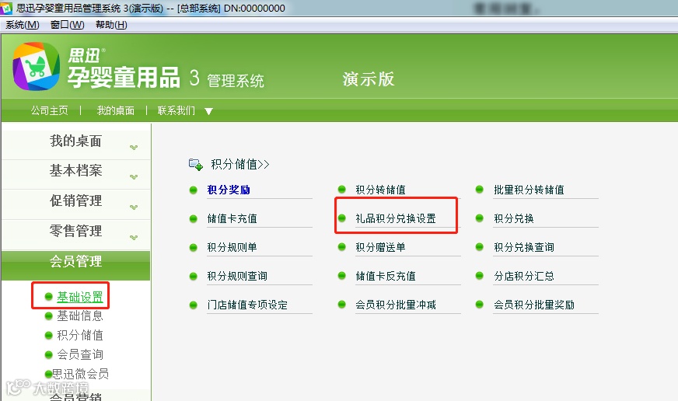Click the green bullet beside 积分兑换
The width and height of the screenshot is (678, 401).
[x=479, y=218]
